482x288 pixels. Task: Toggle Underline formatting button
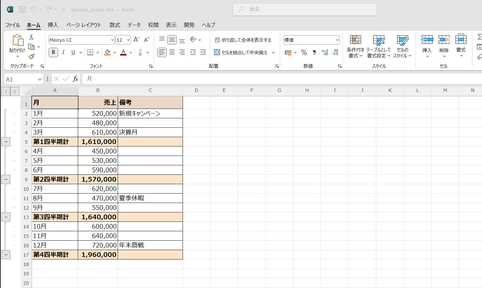(73, 52)
